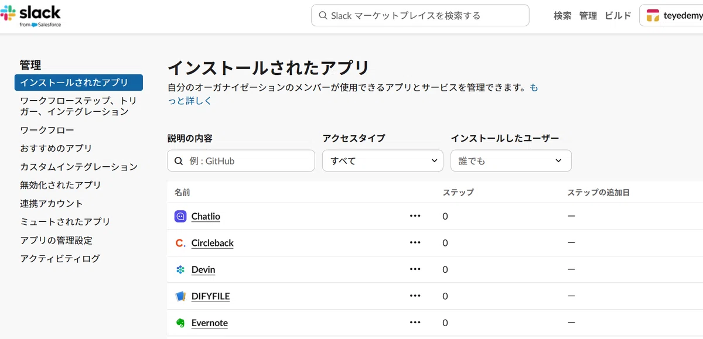Image resolution: width=703 pixels, height=339 pixels.
Task: Click the ステップの追加日 column header
Action: point(598,192)
